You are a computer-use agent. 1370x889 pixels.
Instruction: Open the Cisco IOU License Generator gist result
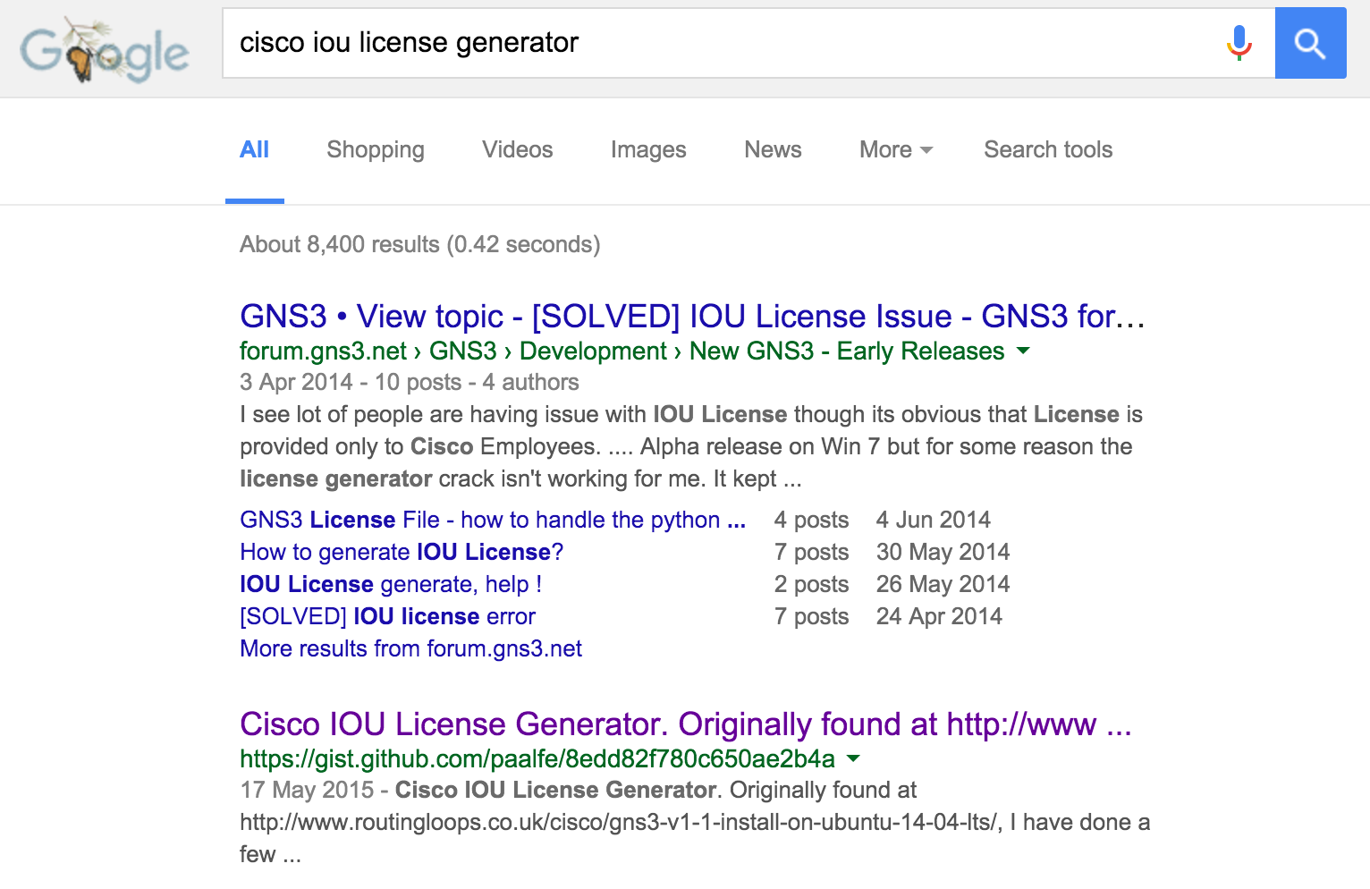click(x=685, y=724)
